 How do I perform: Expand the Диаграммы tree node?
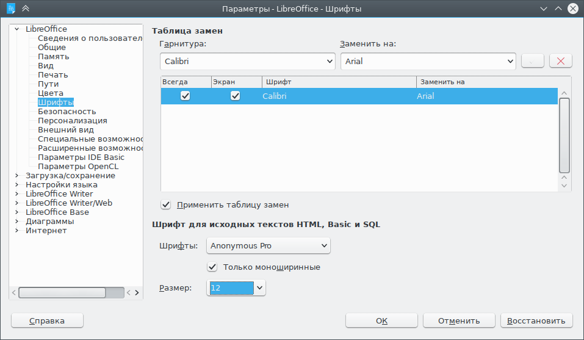pyautogui.click(x=16, y=221)
